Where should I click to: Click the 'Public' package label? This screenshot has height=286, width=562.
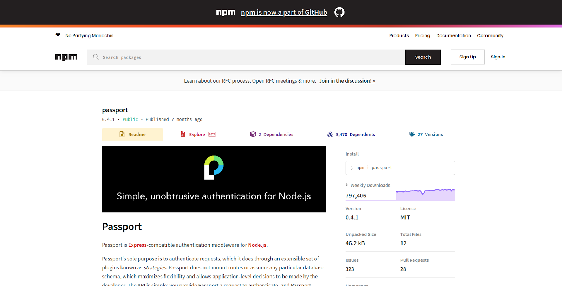pos(130,119)
